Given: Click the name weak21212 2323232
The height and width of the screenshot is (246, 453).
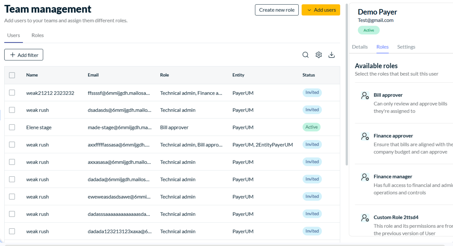Looking at the screenshot, I should pyautogui.click(x=50, y=93).
